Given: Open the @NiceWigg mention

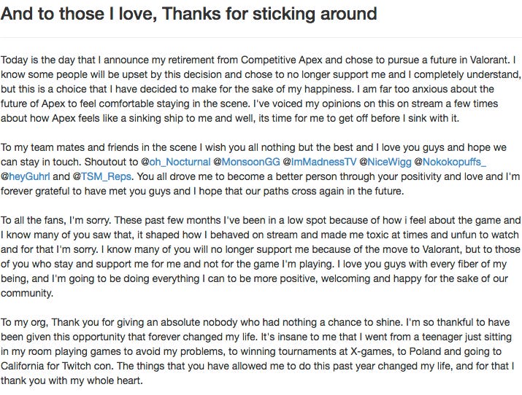Looking at the screenshot, I should click(385, 162).
